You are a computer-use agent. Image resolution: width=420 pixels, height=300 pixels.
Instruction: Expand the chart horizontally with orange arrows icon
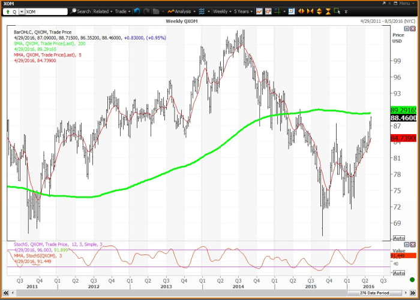tap(301, 11)
